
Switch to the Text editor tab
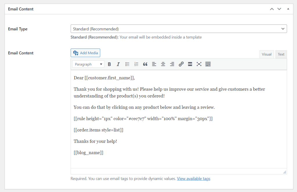click(x=281, y=54)
